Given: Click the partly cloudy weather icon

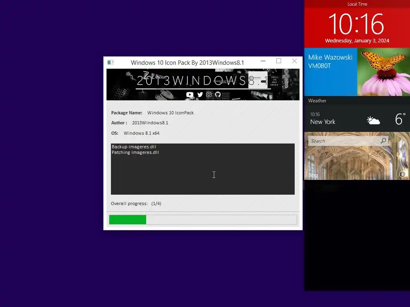Looking at the screenshot, I should (374, 120).
